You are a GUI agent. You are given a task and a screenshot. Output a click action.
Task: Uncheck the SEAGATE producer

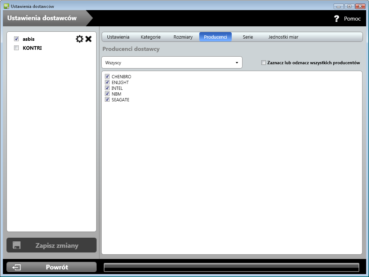click(x=107, y=100)
